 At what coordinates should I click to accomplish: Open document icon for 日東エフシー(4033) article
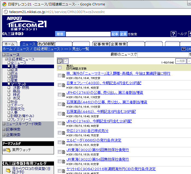click(x=64, y=85)
